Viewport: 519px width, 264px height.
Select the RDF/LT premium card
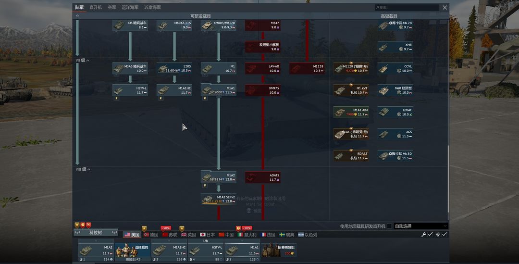pyautogui.click(x=351, y=156)
